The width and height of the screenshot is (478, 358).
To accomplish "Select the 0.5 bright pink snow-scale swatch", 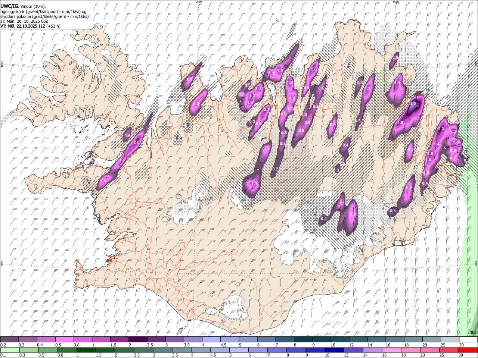I will 64,340.
